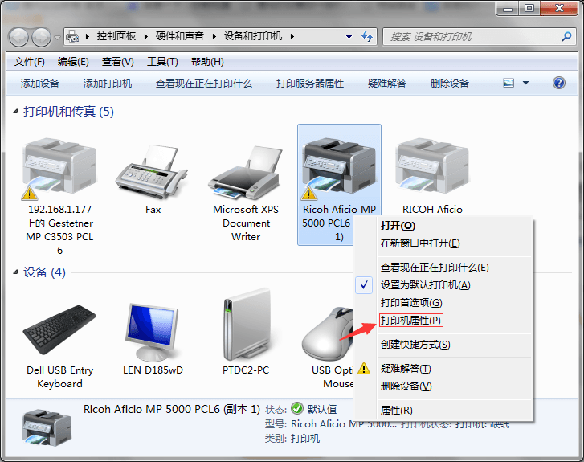584x462 pixels.
Task: Click 添加打印机 in the toolbar
Action: pos(108,83)
